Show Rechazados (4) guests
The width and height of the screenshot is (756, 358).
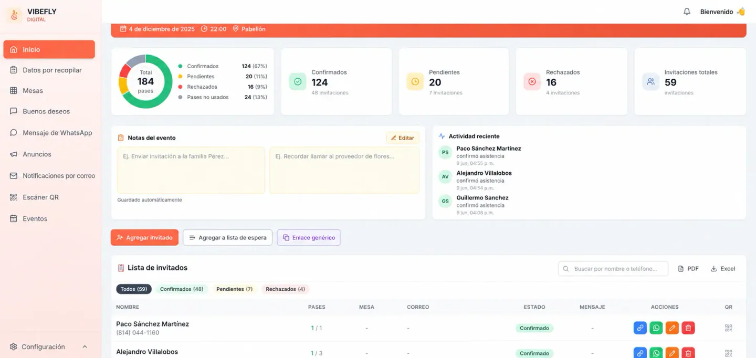point(285,289)
